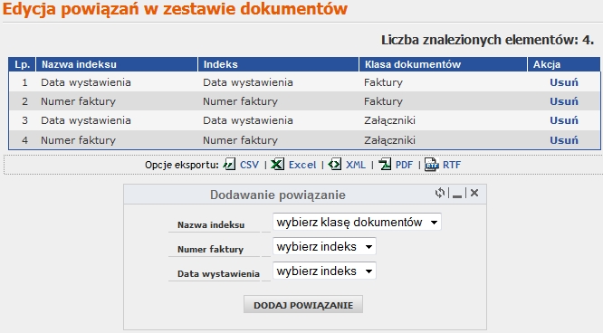Click the Akcja column header
603x333 pixels.
pyautogui.click(x=564, y=64)
